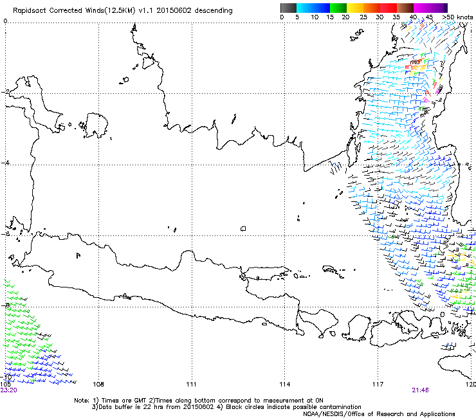Image resolution: width=476 pixels, height=418 pixels.
Task: Click the longitude label '117'
Action: pos(378,385)
